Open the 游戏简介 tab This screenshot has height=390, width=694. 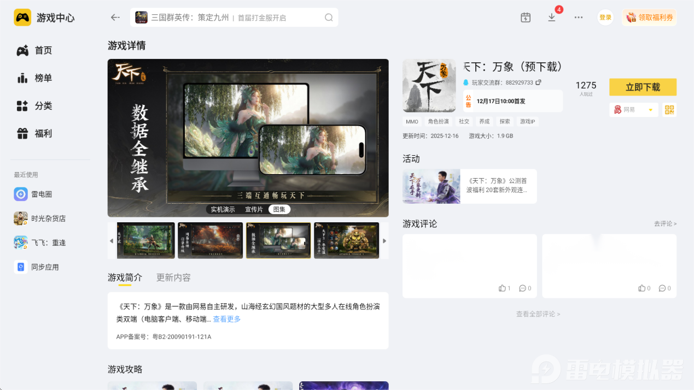(125, 277)
